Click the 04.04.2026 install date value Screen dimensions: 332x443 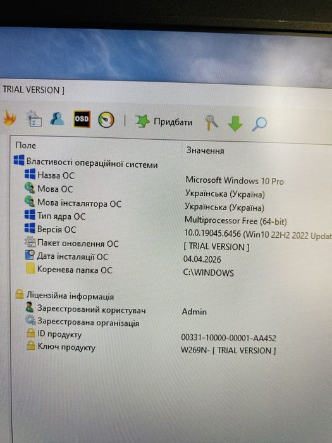click(202, 259)
